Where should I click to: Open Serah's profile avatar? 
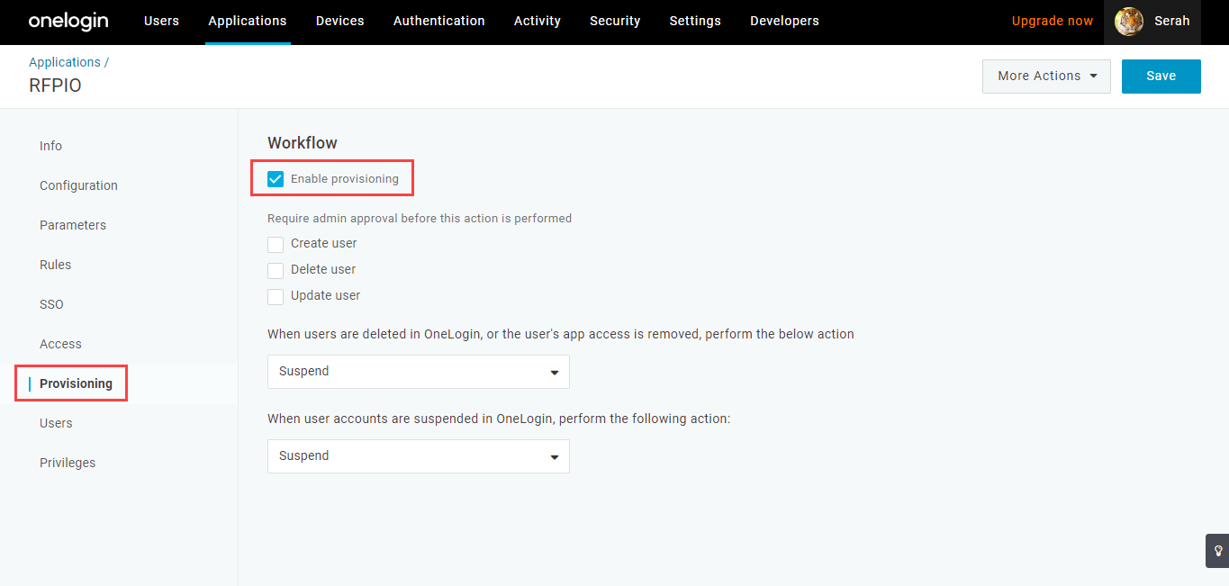pos(1129,22)
